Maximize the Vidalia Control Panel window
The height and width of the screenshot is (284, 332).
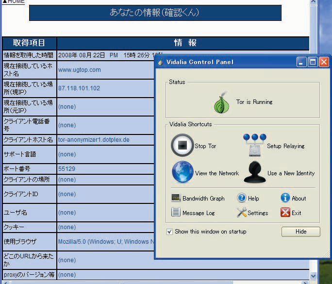(313, 62)
